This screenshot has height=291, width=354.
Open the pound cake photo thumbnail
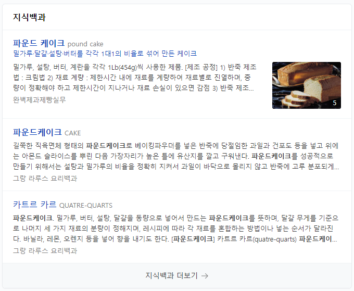click(306, 85)
